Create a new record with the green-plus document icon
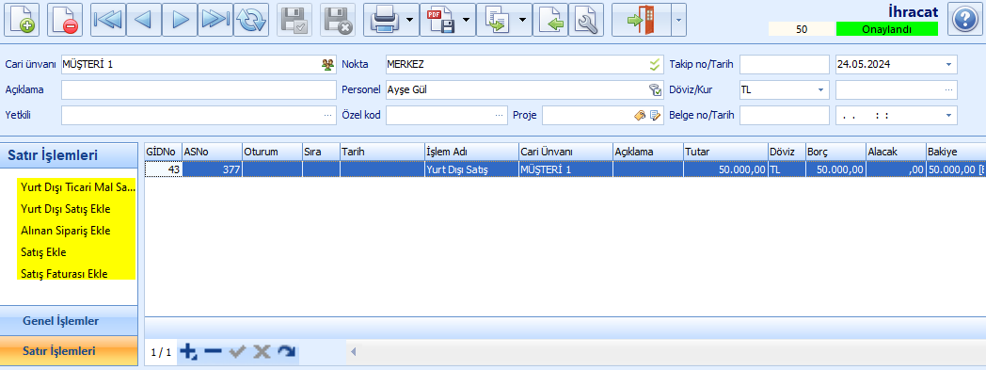This screenshot has height=370, width=986. [x=22, y=20]
